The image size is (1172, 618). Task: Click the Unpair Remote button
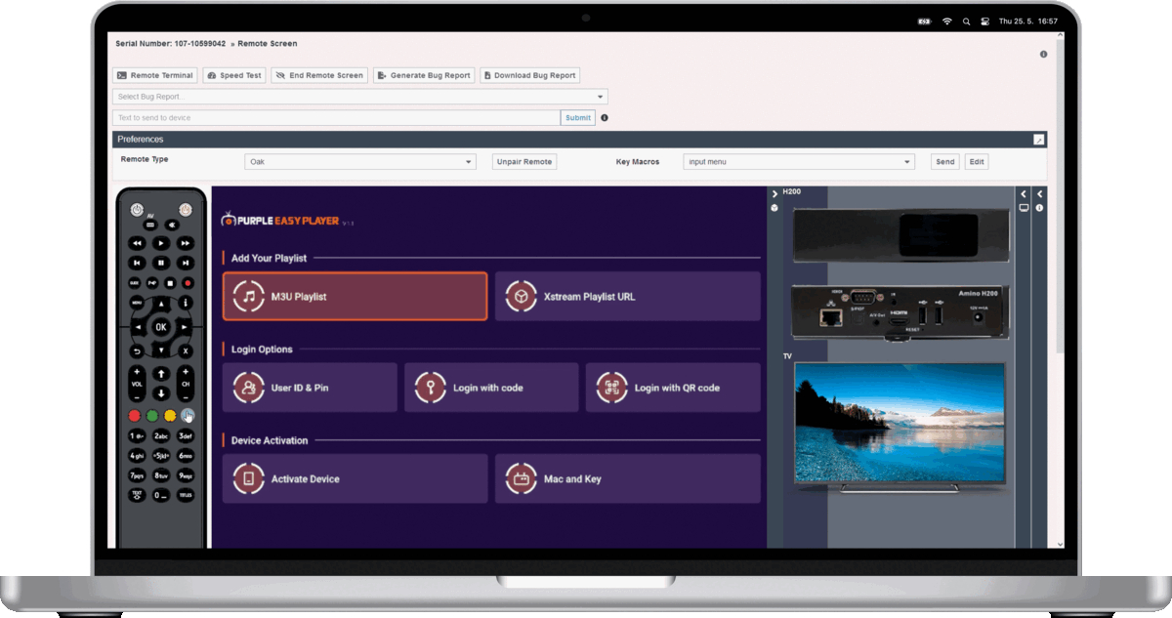(524, 162)
